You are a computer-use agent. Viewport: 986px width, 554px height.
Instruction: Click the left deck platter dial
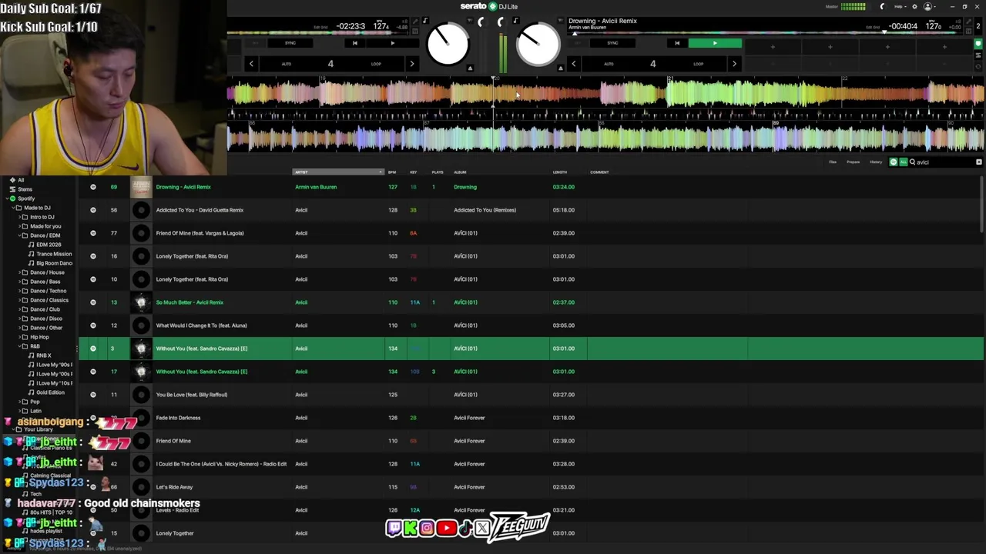pyautogui.click(x=448, y=45)
